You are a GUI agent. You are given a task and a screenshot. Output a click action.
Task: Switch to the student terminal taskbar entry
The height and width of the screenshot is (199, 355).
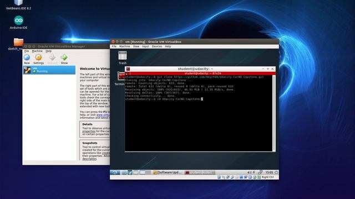pyautogui.click(x=200, y=172)
